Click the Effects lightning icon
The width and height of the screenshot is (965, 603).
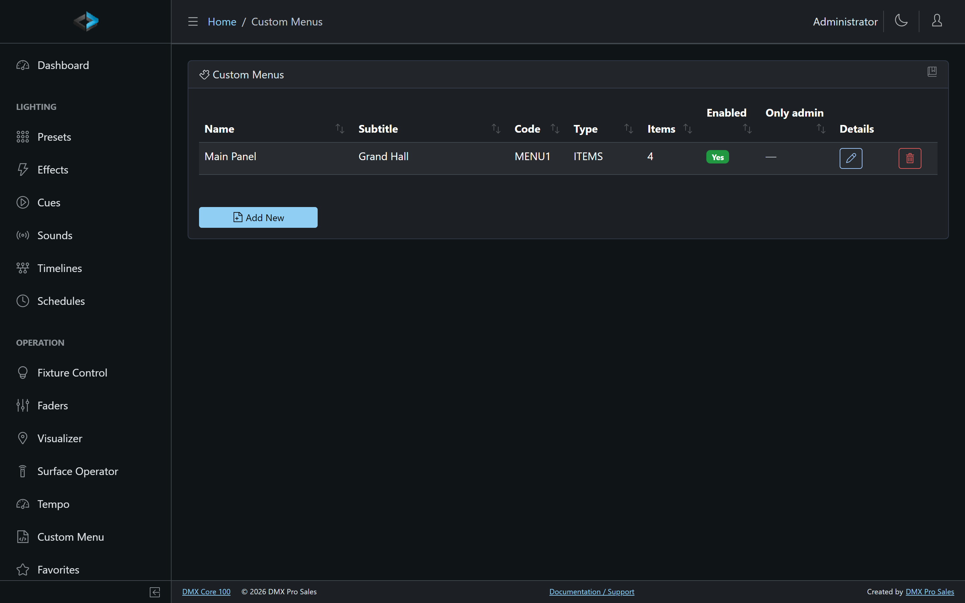[x=23, y=170]
